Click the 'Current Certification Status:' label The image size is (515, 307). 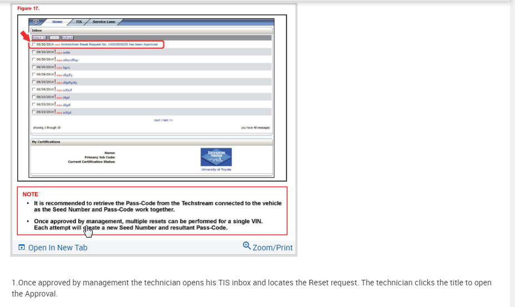pos(92,162)
